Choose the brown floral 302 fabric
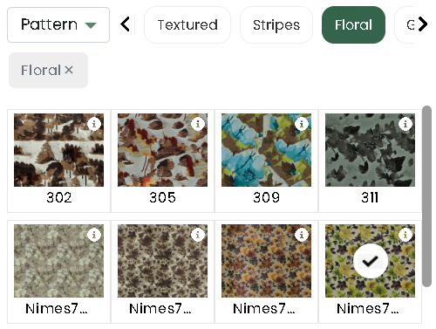 58,150
